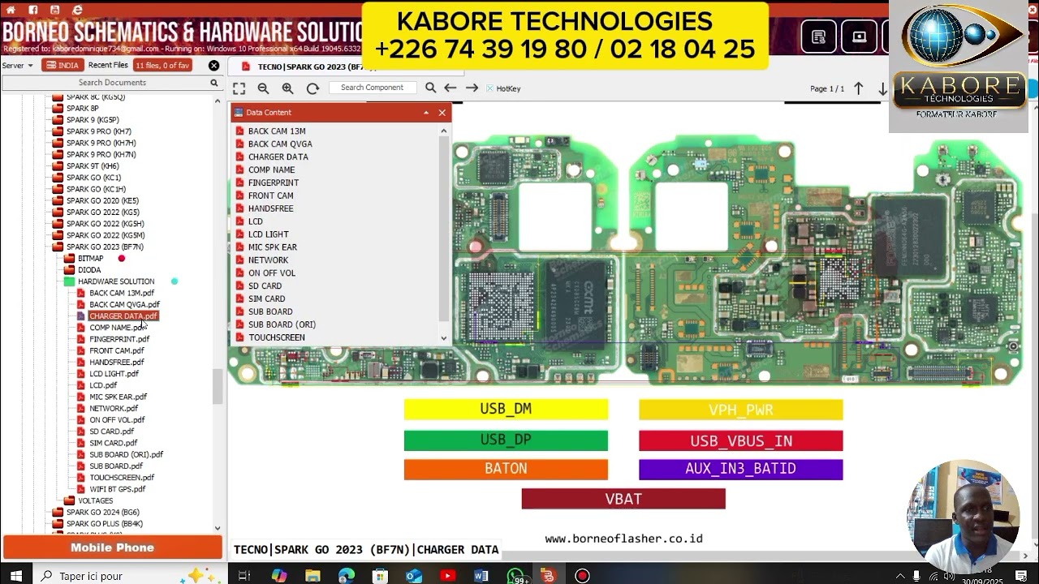This screenshot has width=1039, height=584.
Task: Click the 11 files, 0 of fav button
Action: pyautogui.click(x=162, y=65)
